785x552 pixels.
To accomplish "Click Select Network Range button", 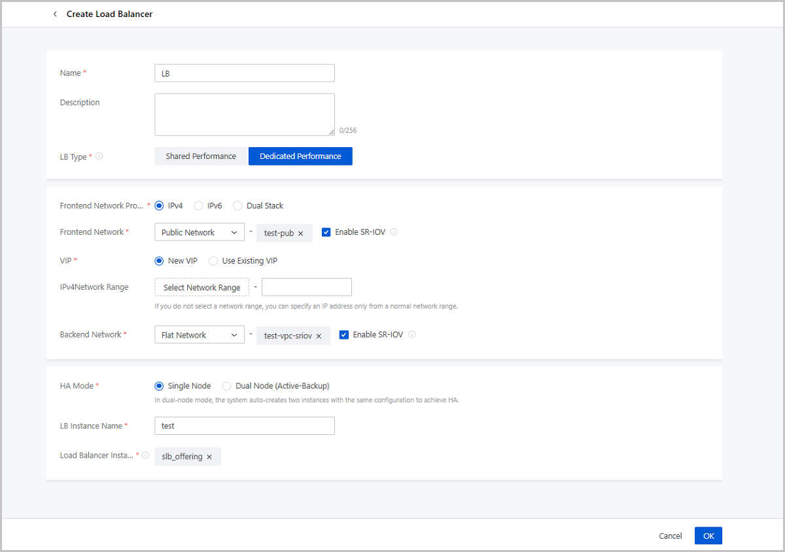I will [201, 287].
